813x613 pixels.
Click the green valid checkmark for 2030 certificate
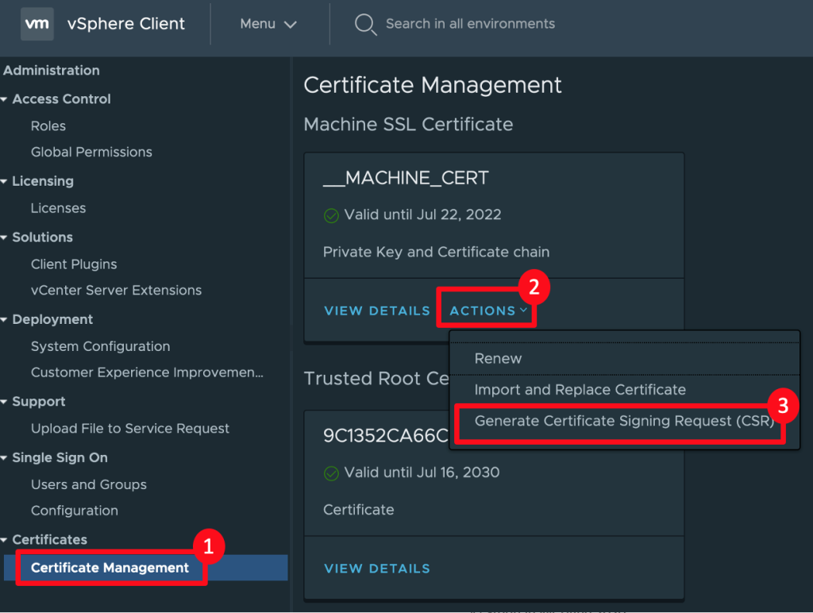pyautogui.click(x=331, y=473)
